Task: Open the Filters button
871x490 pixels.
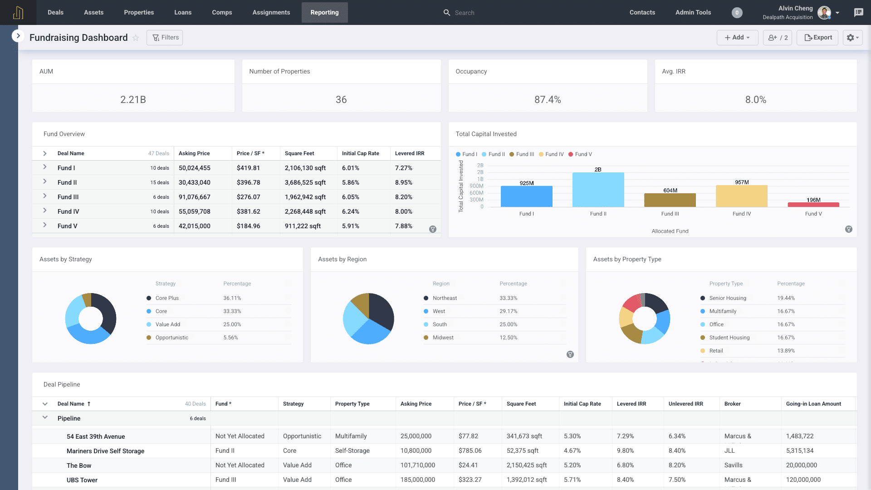Action: (165, 38)
